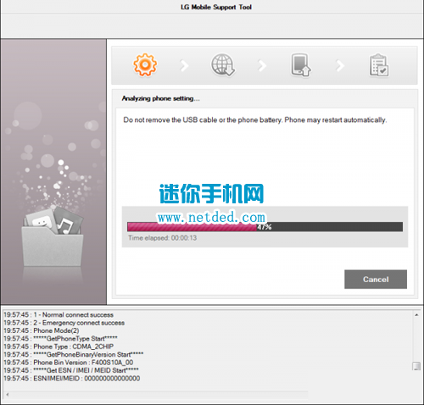Select the 'Phone Bin Version' log line
This screenshot has height=405, width=424.
coord(69,363)
